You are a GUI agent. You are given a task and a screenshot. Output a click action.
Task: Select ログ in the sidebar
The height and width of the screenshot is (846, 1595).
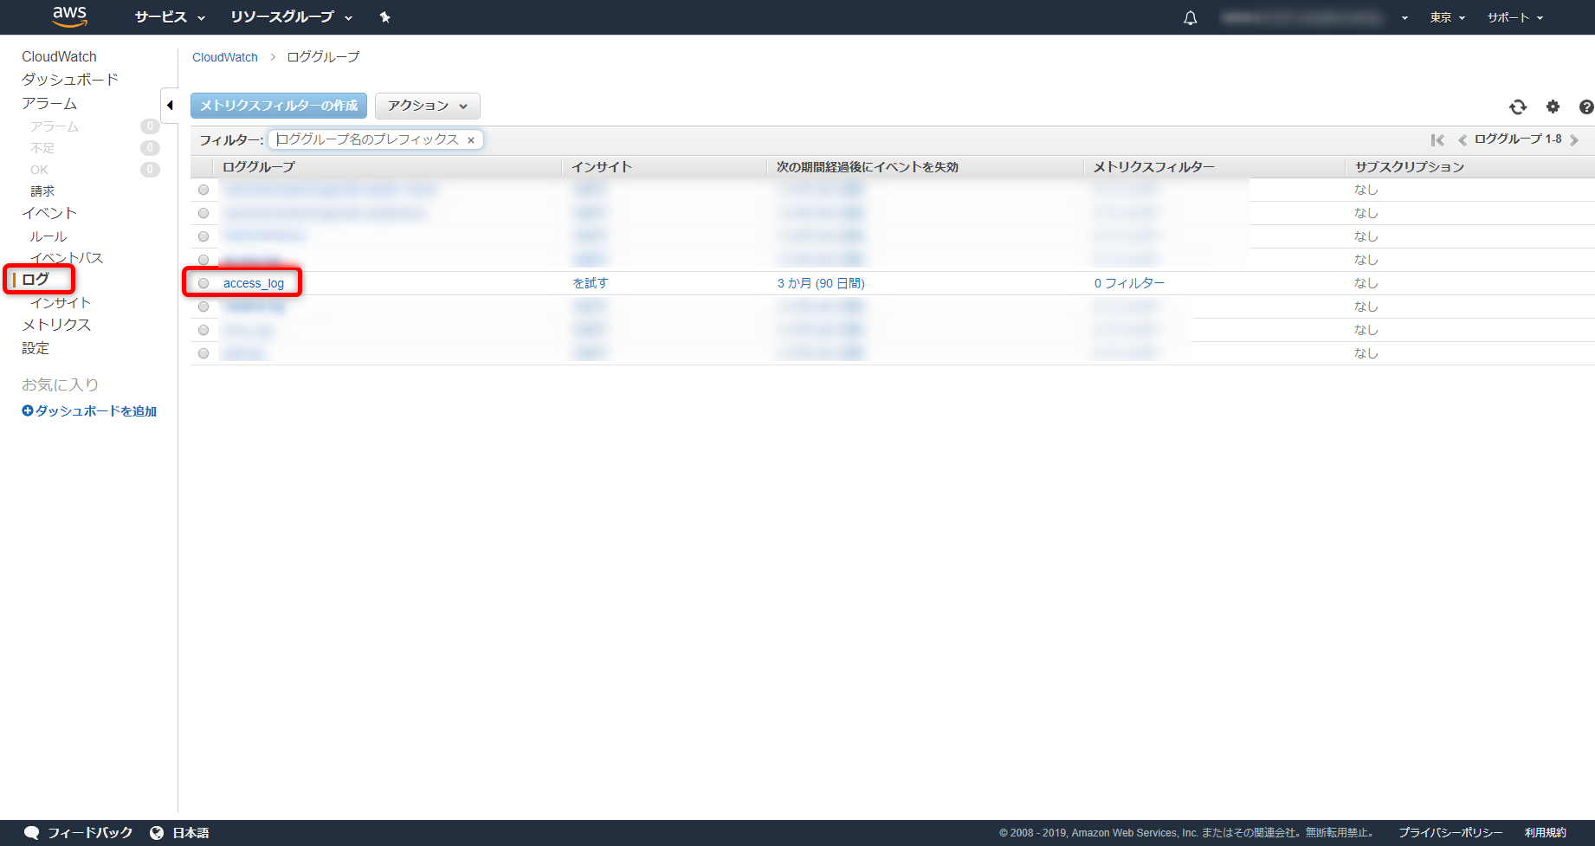[x=36, y=279]
